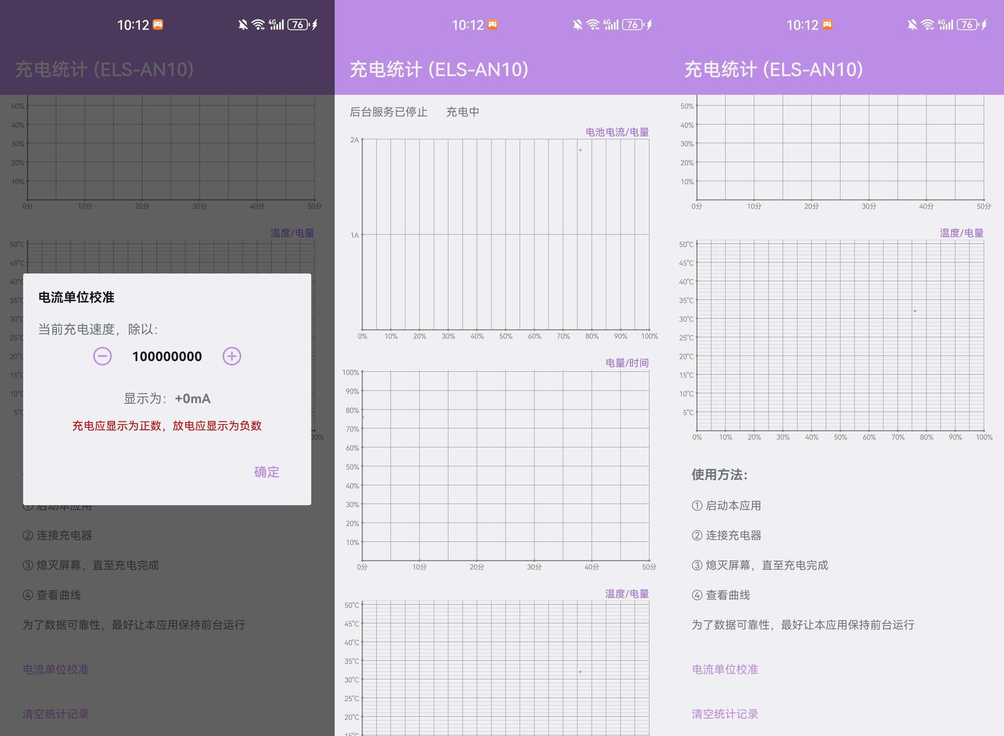This screenshot has width=1004, height=736.
Task: Tap the Wi-Fi icon in the middle status bar
Action: (593, 25)
